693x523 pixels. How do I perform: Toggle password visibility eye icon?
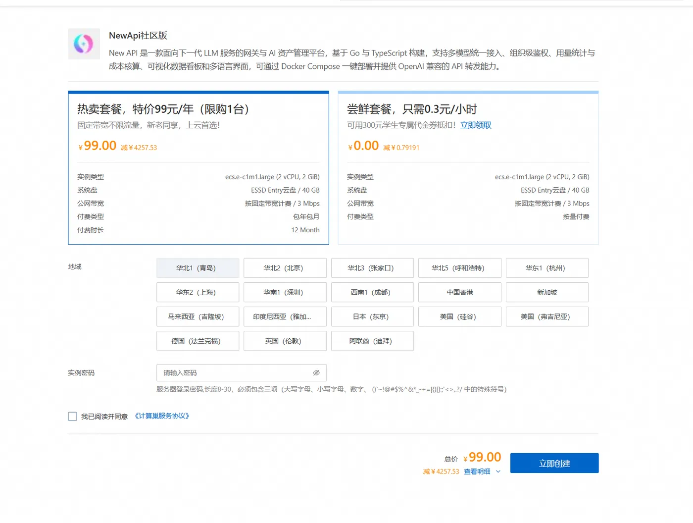(x=316, y=373)
